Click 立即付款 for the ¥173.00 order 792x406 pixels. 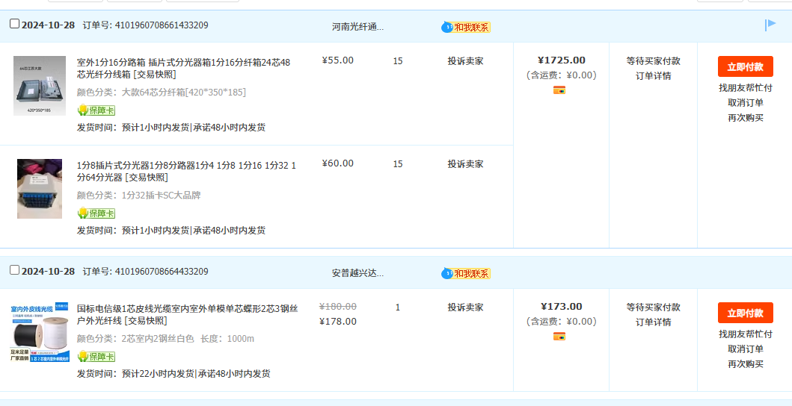tap(745, 313)
